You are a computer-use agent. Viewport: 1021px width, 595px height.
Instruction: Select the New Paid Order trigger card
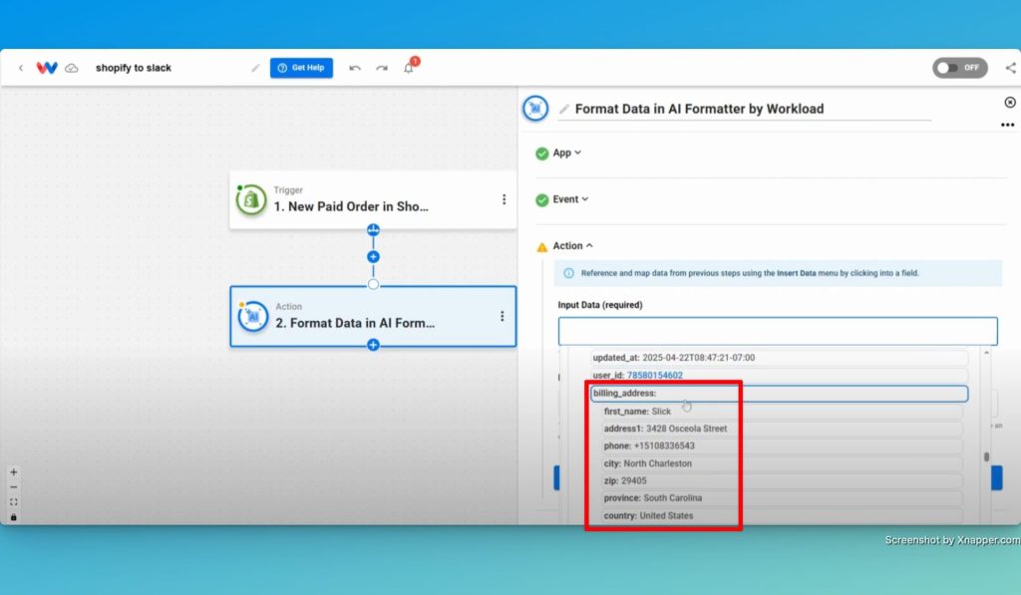coord(373,200)
